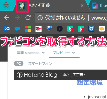
Task: Select the 編集 Markdown tab
Action: pos(28,53)
